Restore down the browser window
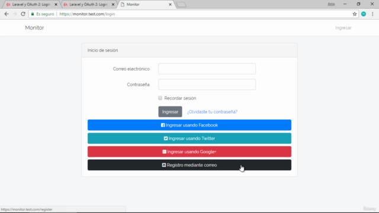The width and height of the screenshot is (379, 213). [x=358, y=4]
